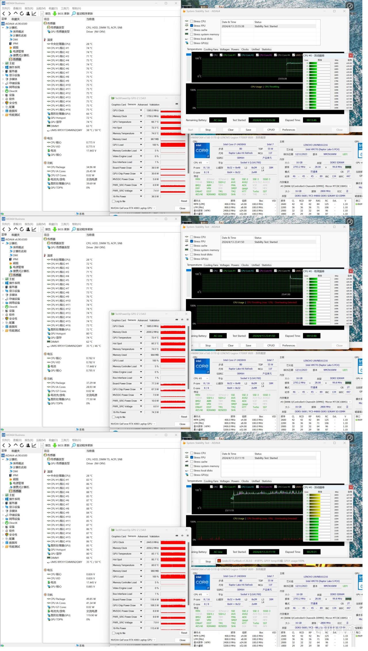Screen dimensions: 368x651
Task: Toggle Log to file in GPU-Z reading 1365.0 MHz
Action: pos(114,201)
